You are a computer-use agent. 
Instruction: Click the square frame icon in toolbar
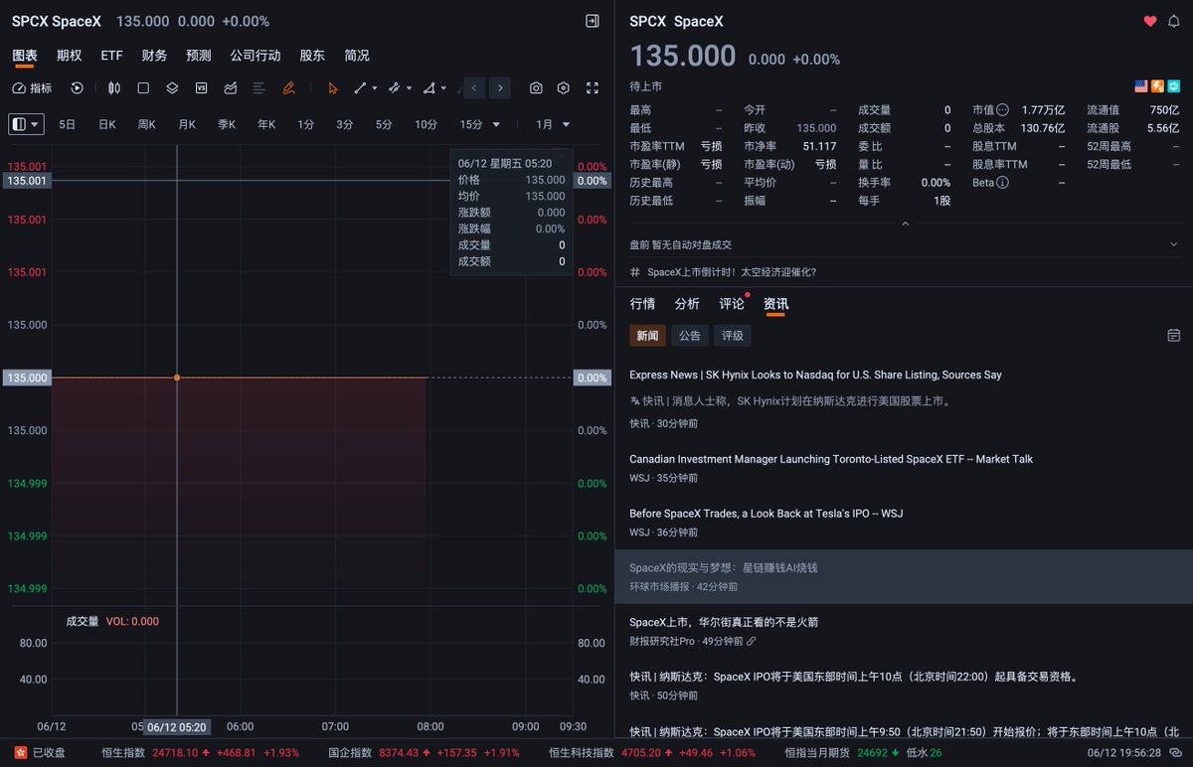click(x=143, y=88)
